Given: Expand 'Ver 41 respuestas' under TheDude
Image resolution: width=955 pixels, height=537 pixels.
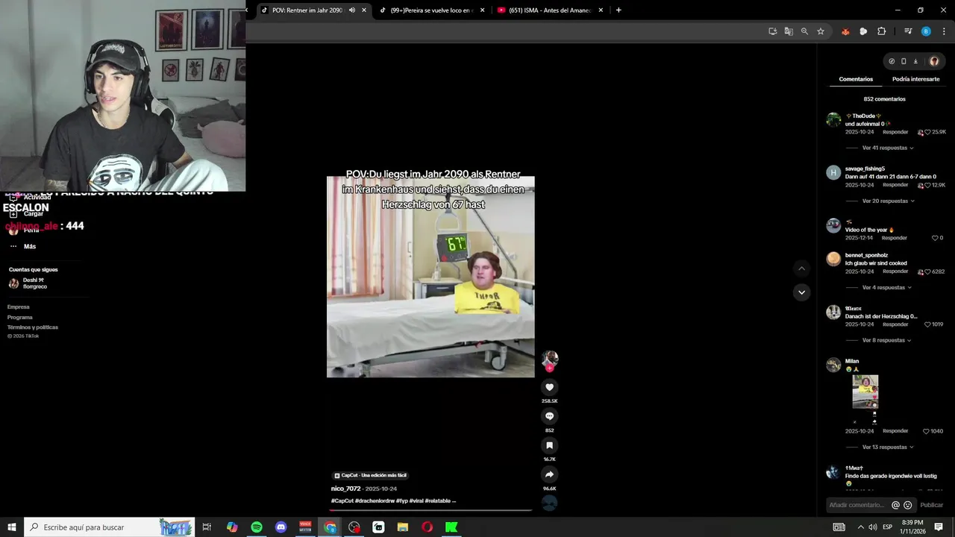Looking at the screenshot, I should (887, 148).
